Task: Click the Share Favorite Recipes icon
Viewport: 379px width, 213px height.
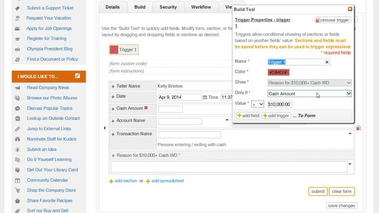Action: click(17, 201)
